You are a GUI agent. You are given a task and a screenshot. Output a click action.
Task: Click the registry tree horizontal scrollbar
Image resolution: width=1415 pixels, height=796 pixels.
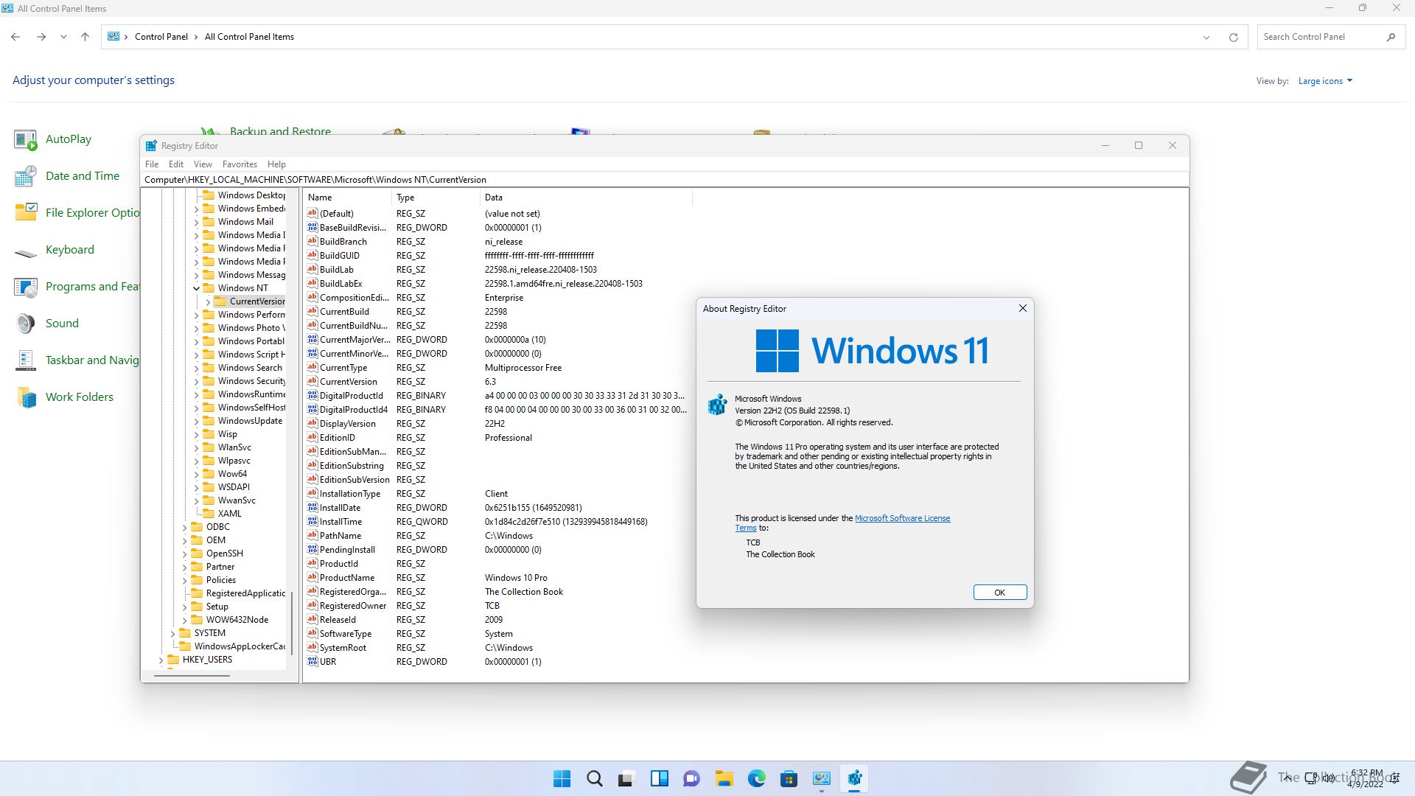[x=192, y=675]
